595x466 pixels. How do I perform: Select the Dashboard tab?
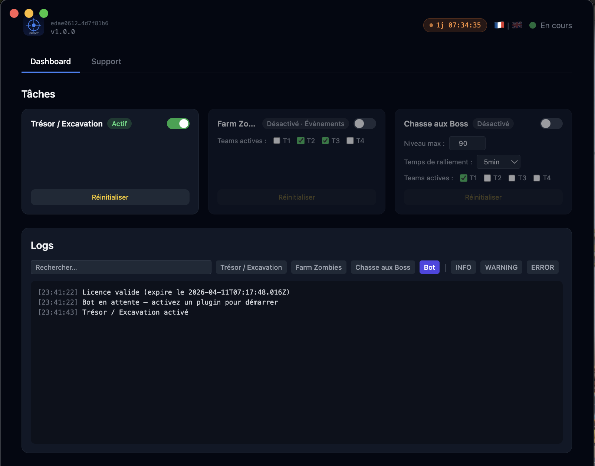pyautogui.click(x=50, y=62)
